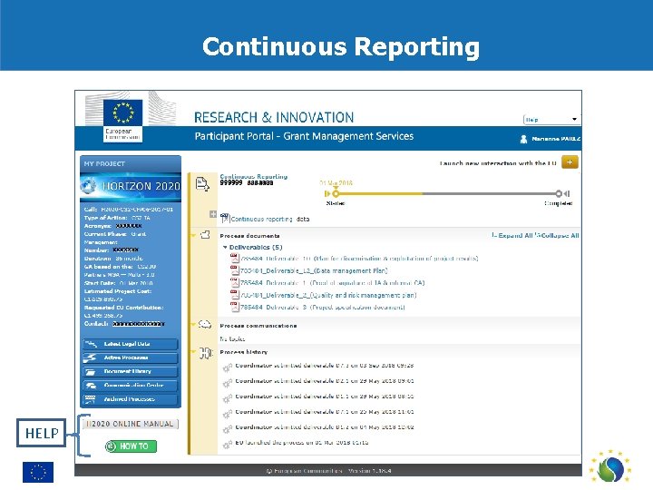Click gear icon of 25 May 2018 history entry
Screen dimensions: 653x490
[x=227, y=414]
